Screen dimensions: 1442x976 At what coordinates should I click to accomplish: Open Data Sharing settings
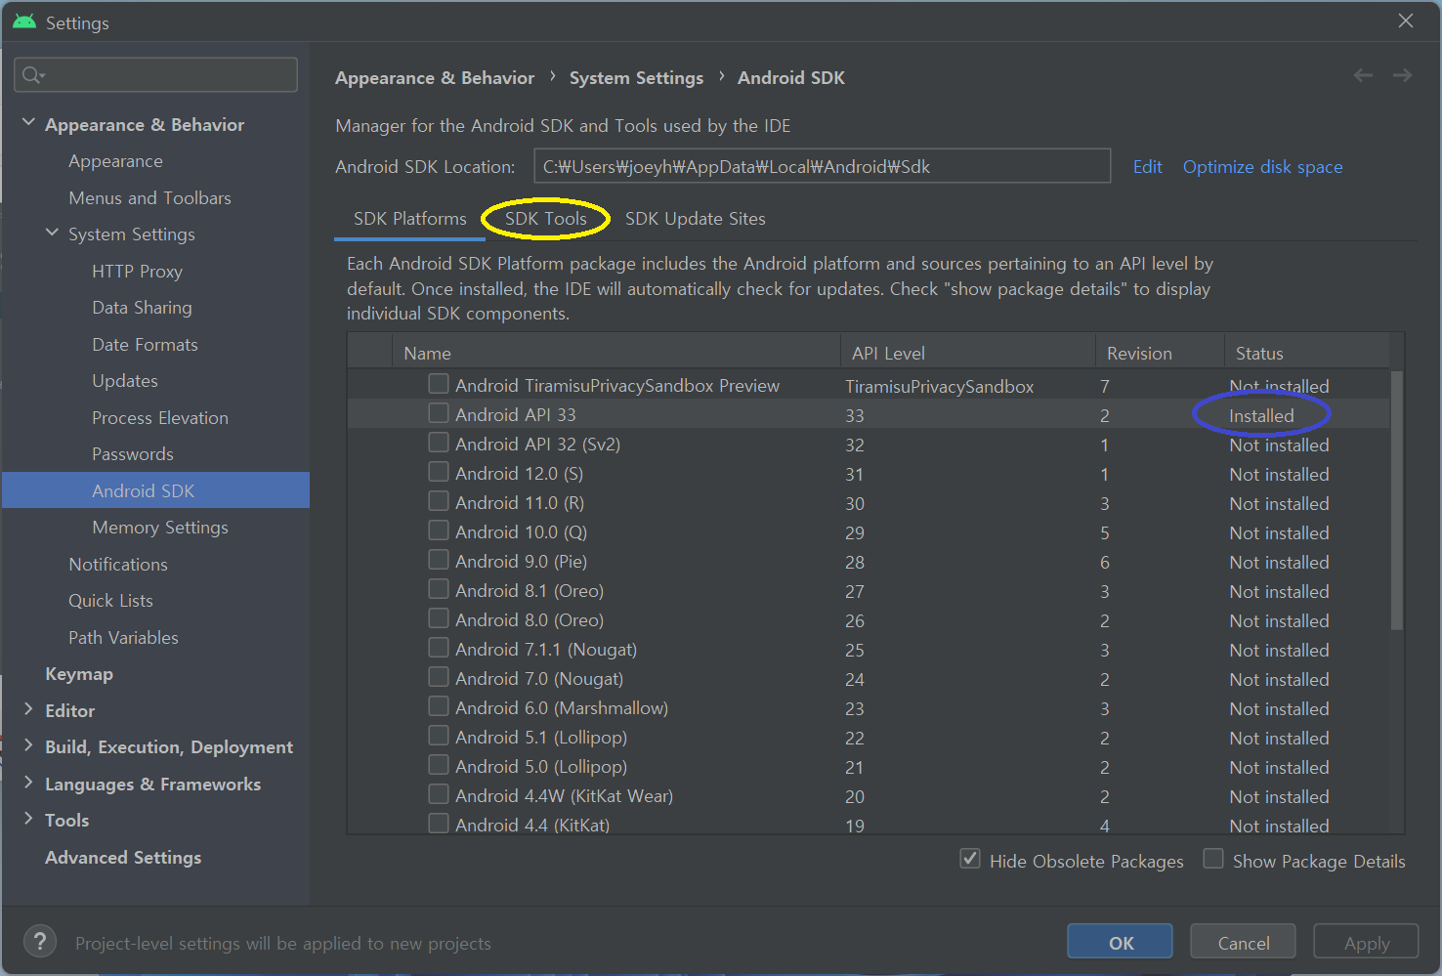click(142, 308)
